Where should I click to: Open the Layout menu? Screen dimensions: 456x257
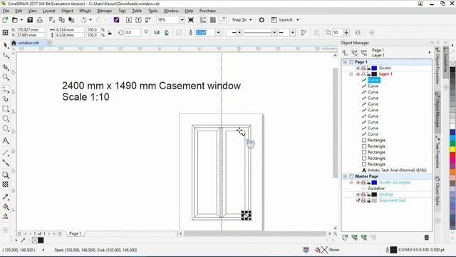[49, 11]
